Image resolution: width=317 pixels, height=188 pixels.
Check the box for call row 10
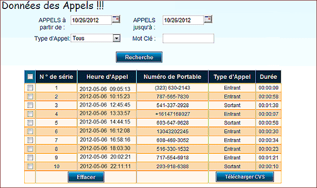(x=30, y=166)
